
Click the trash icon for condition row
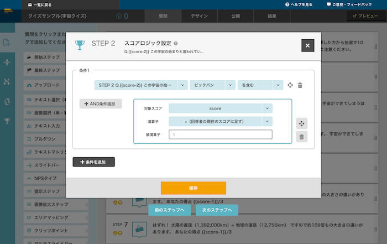[x=300, y=85]
